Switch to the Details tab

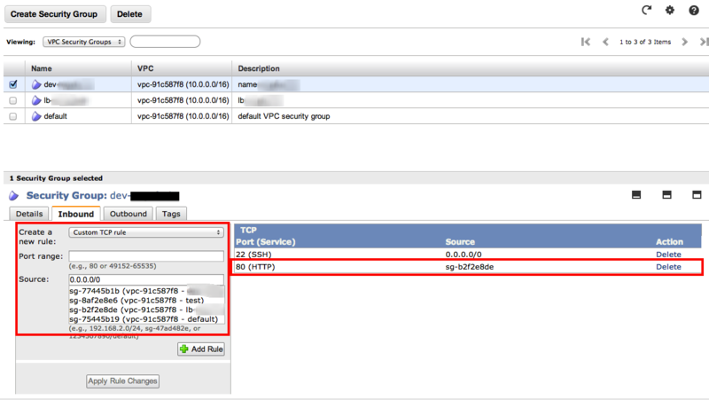29,214
